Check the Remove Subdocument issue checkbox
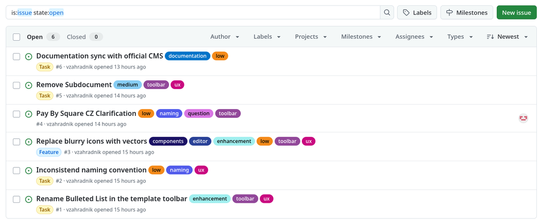This screenshot has height=224, width=541. (16, 85)
